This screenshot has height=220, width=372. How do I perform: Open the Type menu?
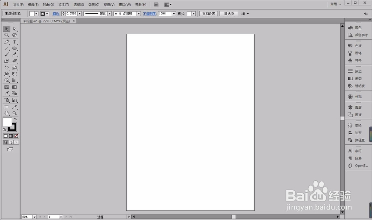point(64,4)
